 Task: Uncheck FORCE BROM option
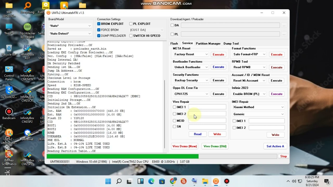pos(99,30)
